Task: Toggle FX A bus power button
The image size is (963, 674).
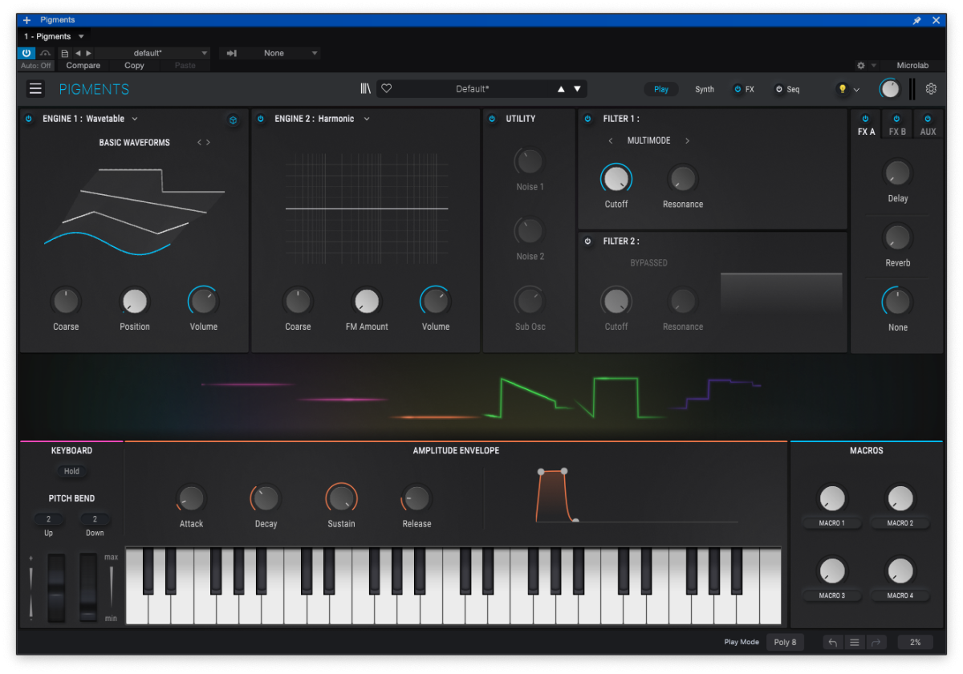Action: [x=865, y=119]
